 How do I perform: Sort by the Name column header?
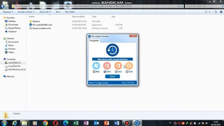pos(32,16)
